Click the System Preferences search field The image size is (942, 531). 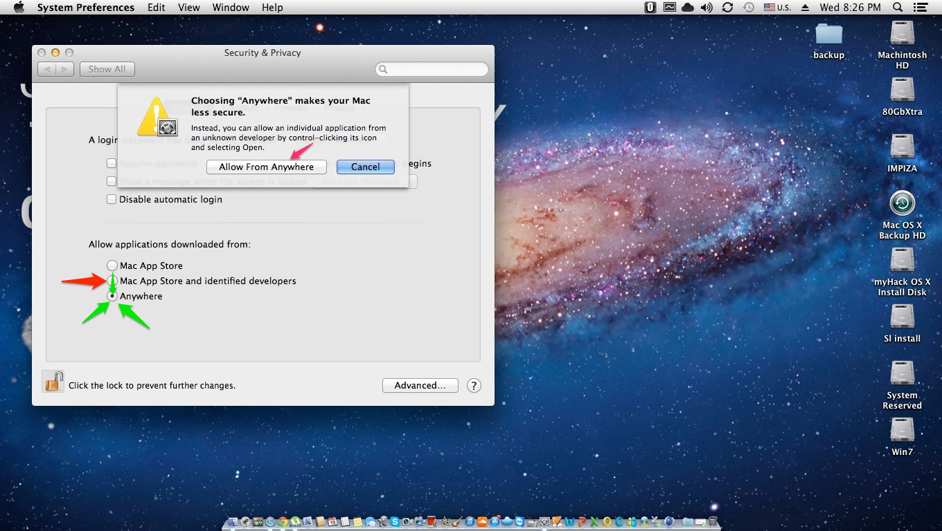click(432, 69)
